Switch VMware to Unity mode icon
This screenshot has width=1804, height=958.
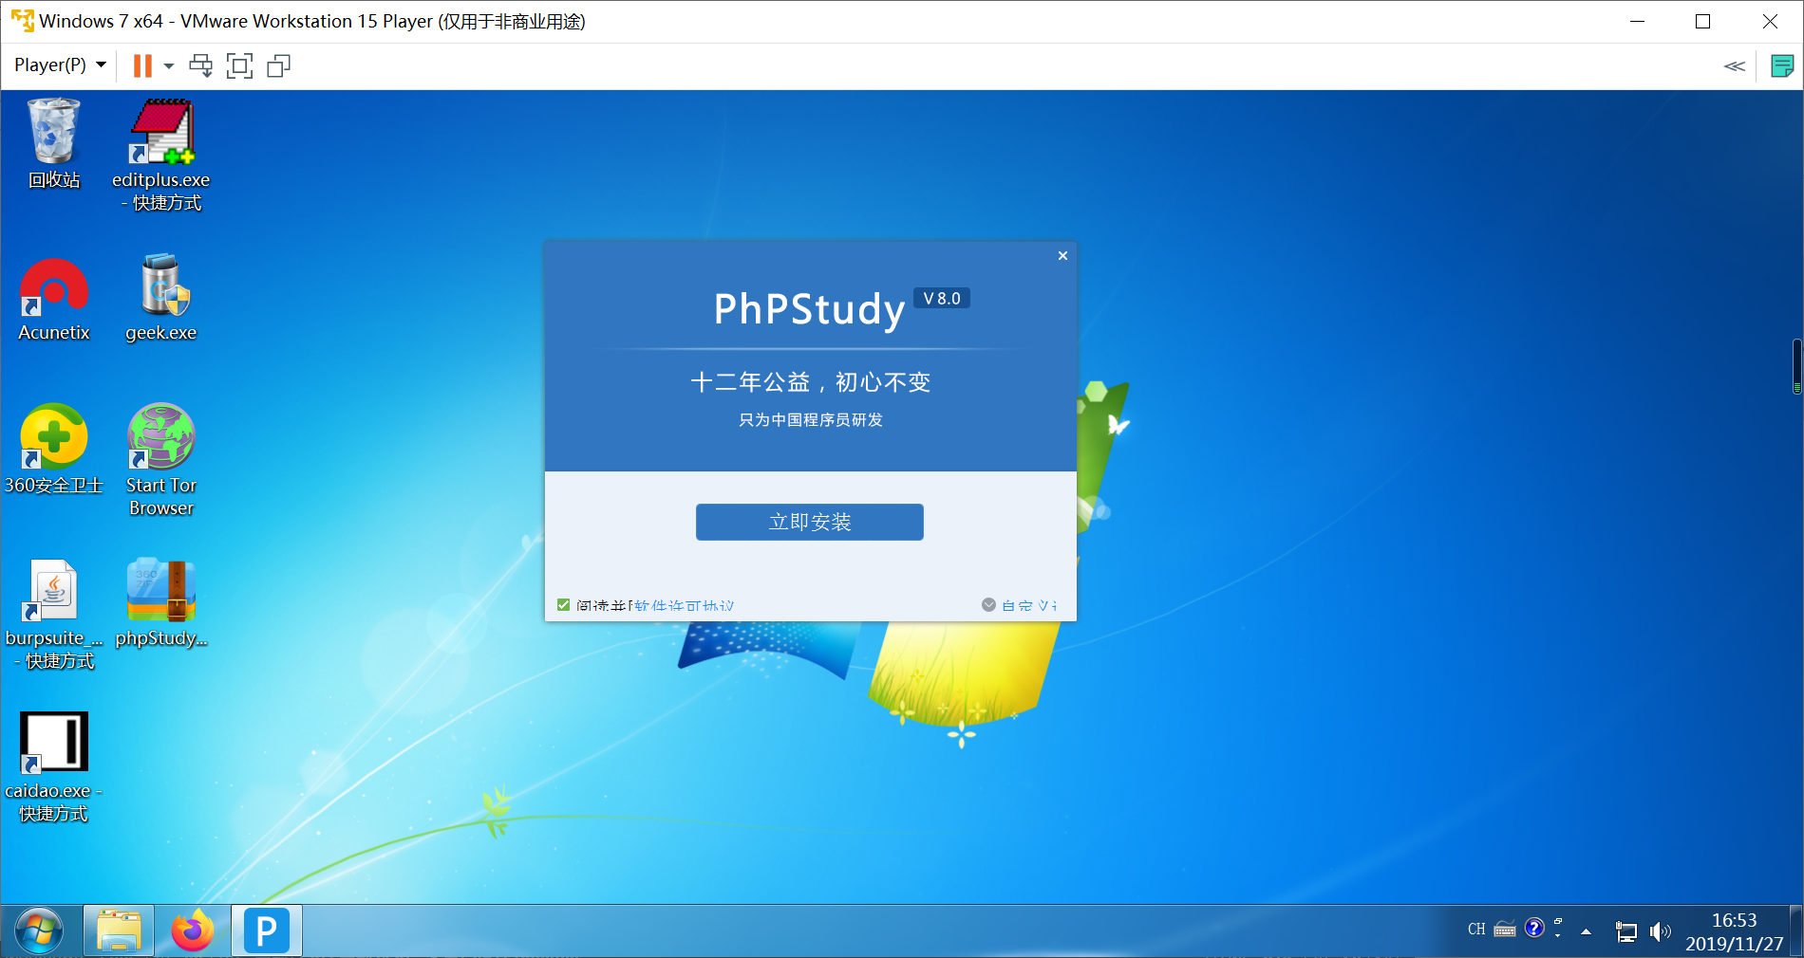click(x=278, y=65)
